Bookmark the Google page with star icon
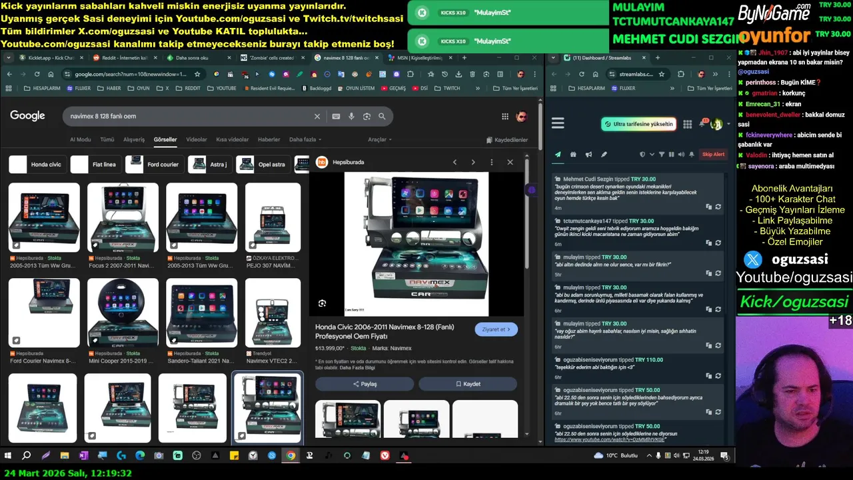This screenshot has width=853, height=480. click(197, 74)
